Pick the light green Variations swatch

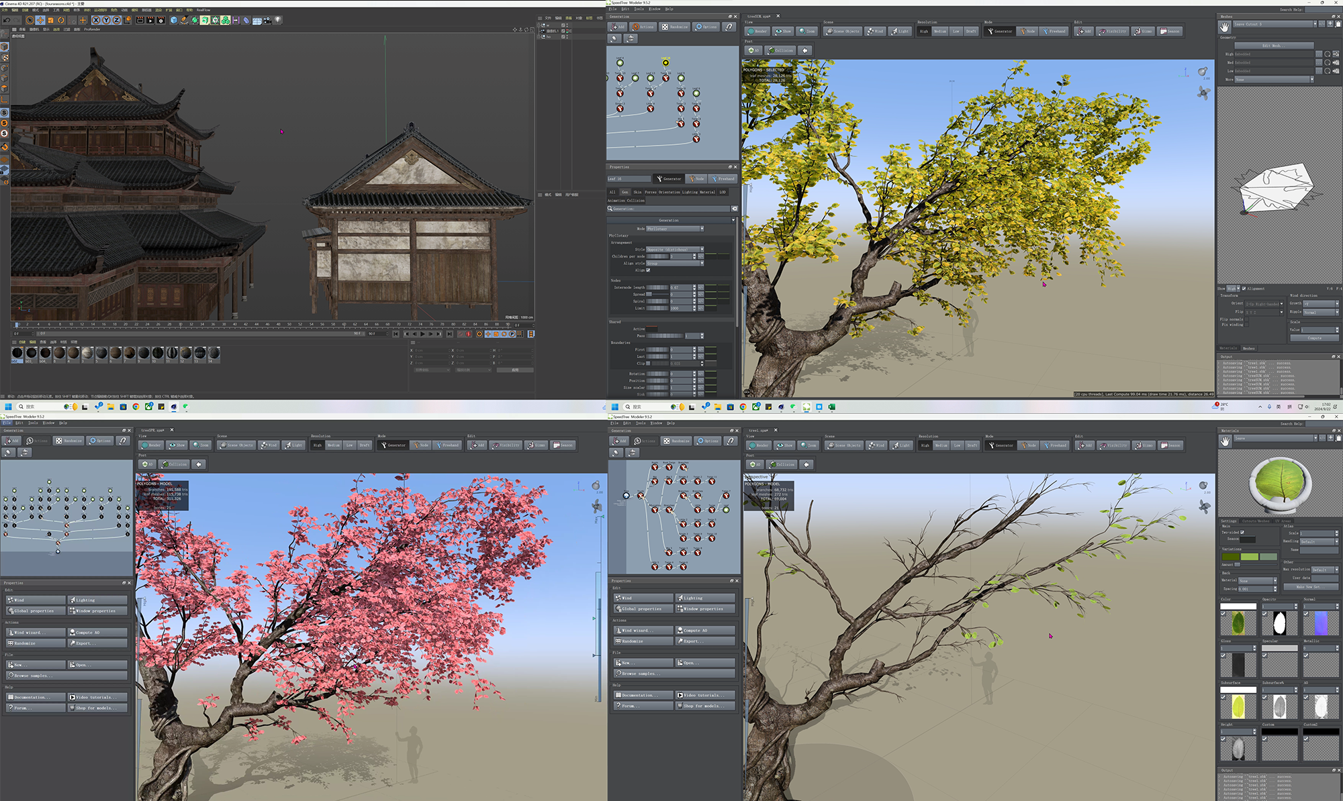point(1250,557)
